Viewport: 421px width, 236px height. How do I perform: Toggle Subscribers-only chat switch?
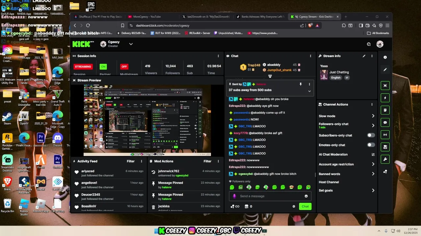tap(371, 135)
